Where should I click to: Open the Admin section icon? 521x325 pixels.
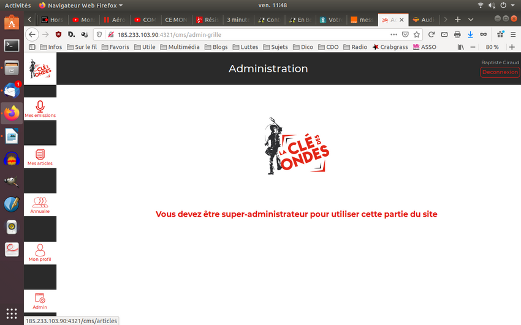pyautogui.click(x=40, y=300)
